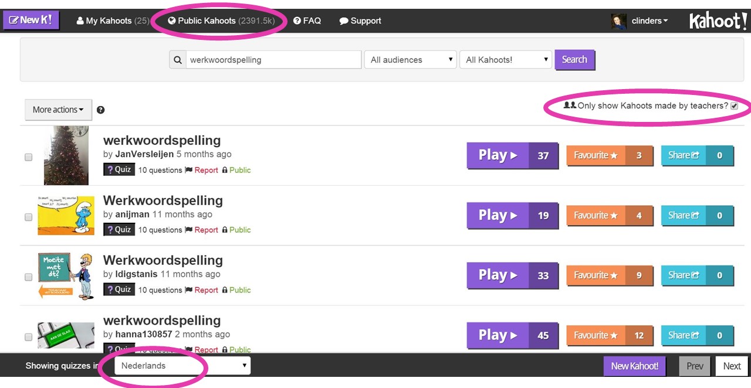Viewport: 751px width, 388px height.
Task: Open My Kahoots tab
Action: coord(113,21)
